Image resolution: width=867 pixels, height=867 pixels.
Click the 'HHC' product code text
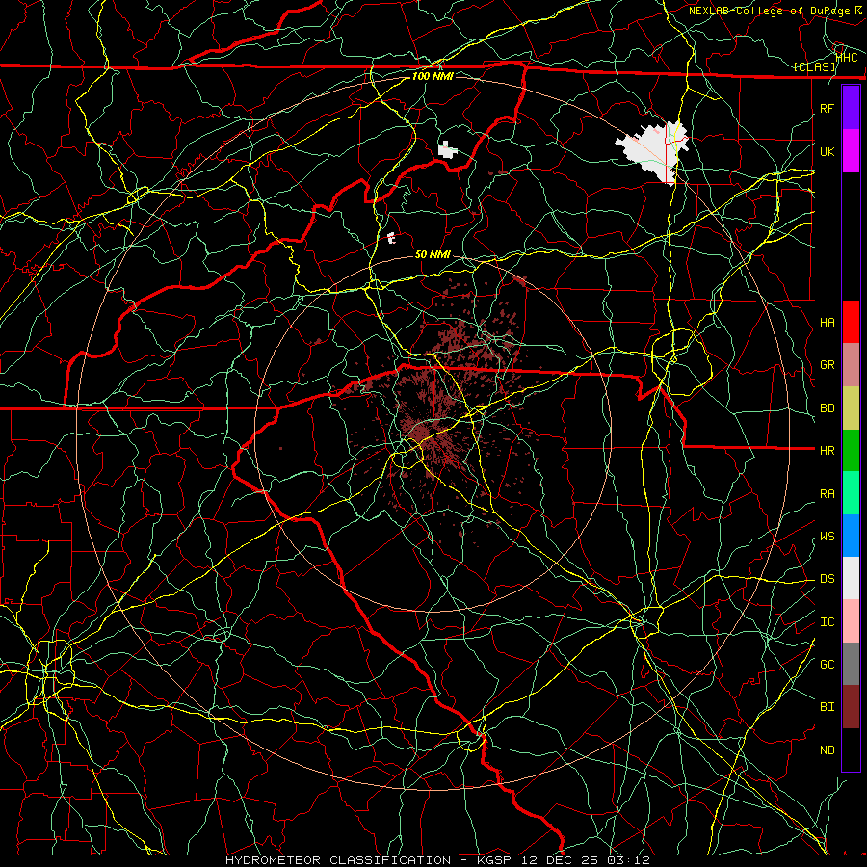[x=847, y=57]
